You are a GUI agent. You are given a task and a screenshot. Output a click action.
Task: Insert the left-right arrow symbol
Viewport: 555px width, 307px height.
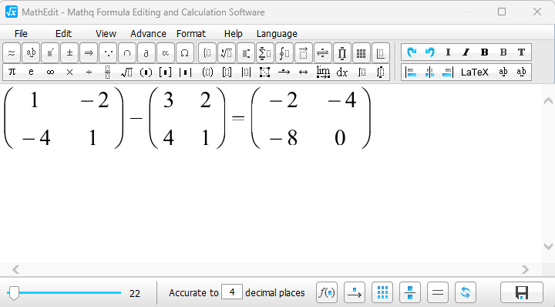[x=304, y=73]
